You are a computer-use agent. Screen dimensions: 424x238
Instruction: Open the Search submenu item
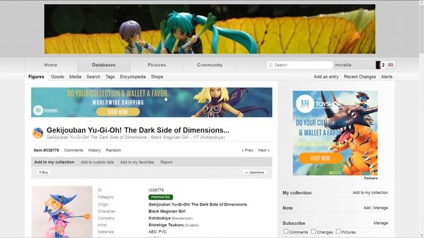(93, 77)
